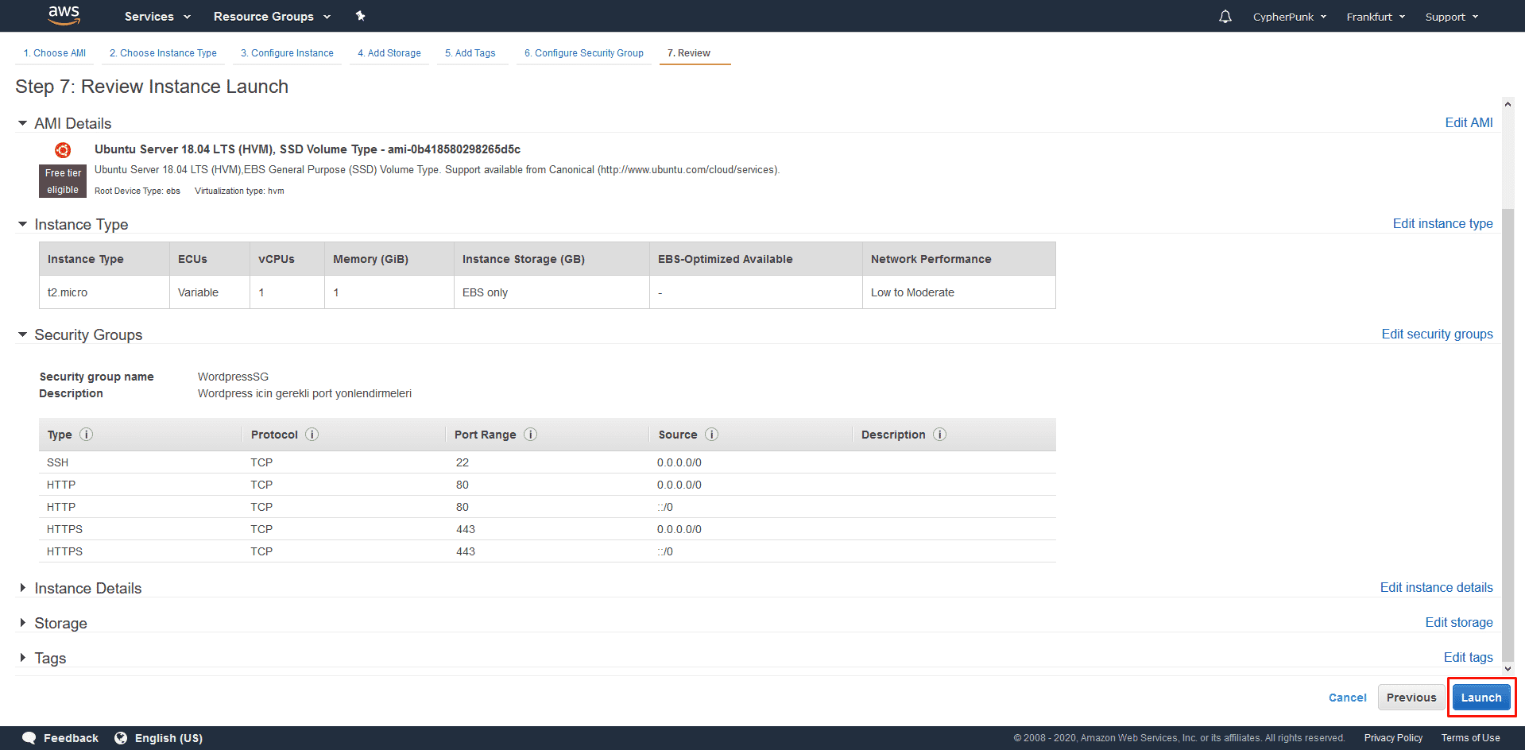
Task: Change language from English (US)
Action: coord(168,738)
